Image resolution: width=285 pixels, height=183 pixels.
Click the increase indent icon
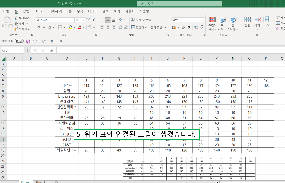point(126,27)
